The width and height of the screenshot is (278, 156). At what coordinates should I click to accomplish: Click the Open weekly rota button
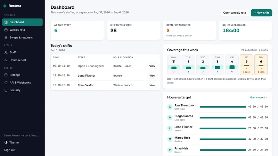235,13
